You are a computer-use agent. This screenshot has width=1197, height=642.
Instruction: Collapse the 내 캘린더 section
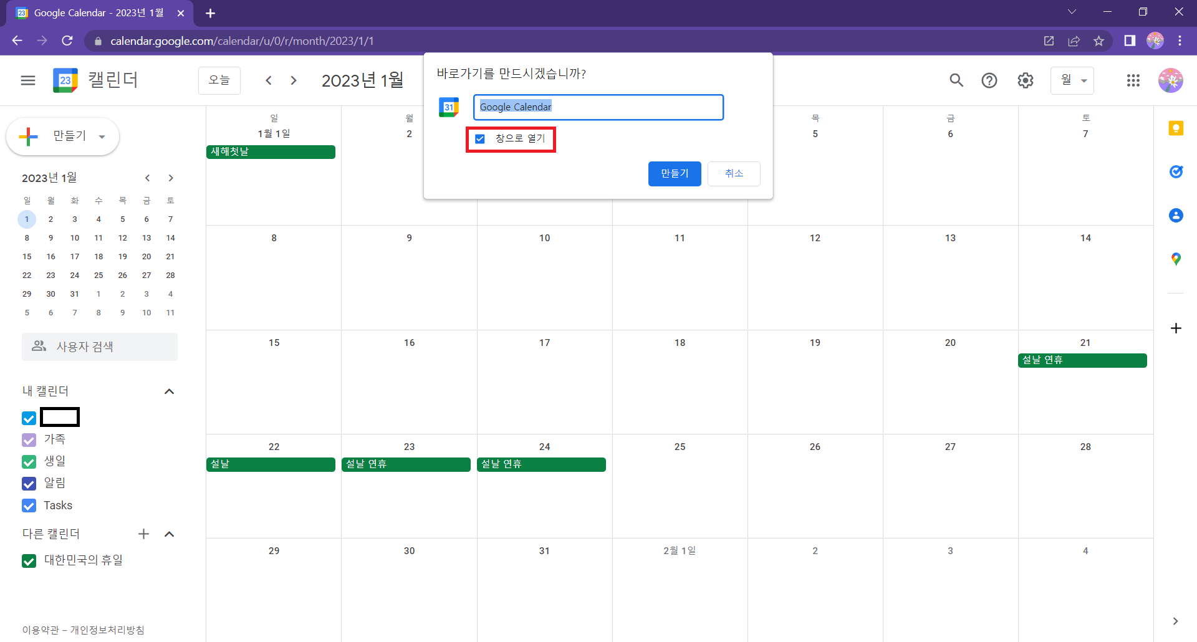point(169,391)
